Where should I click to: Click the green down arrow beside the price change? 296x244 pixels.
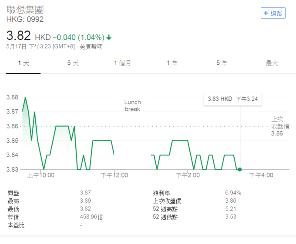[x=109, y=37]
